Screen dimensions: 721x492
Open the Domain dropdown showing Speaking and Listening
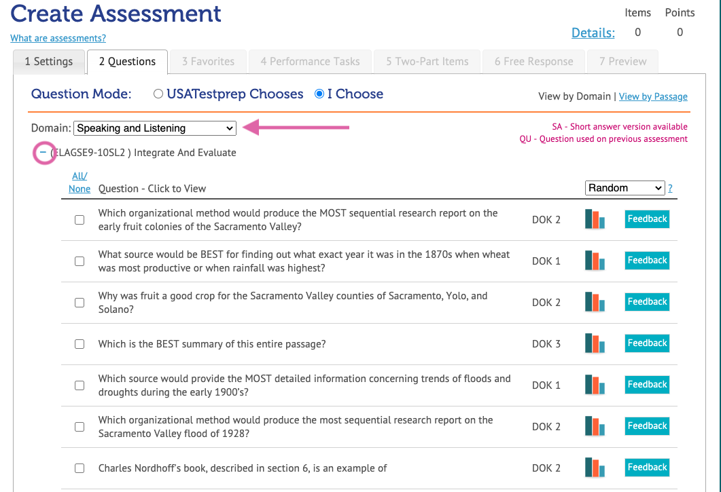coord(155,128)
